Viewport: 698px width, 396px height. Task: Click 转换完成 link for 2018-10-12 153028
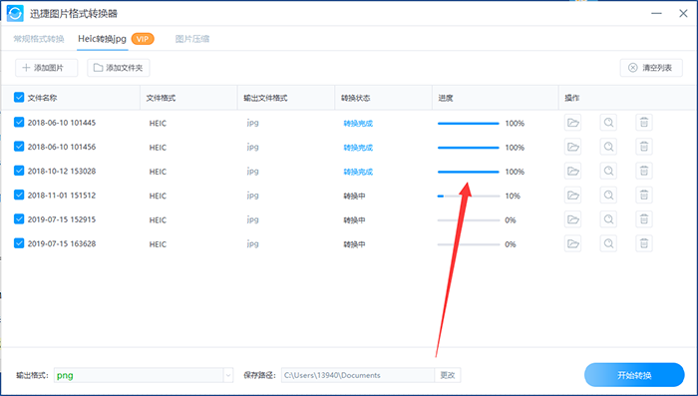pyautogui.click(x=358, y=172)
